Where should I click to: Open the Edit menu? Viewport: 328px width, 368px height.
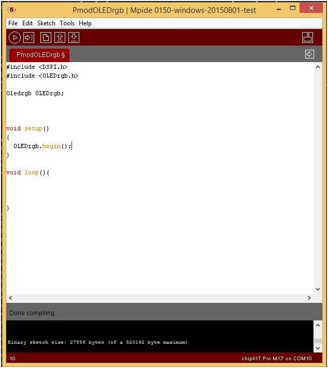pos(27,23)
